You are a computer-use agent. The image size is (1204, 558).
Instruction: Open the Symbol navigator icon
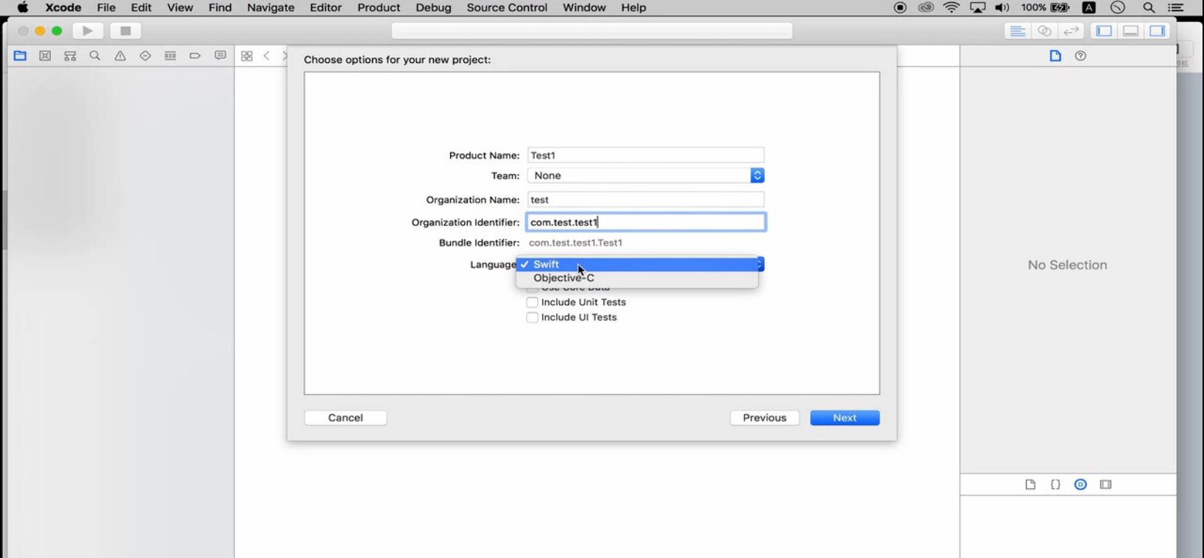[70, 56]
